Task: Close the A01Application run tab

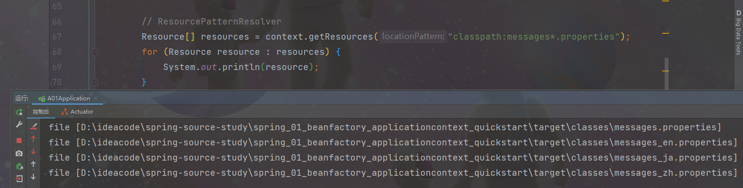Action: point(96,98)
